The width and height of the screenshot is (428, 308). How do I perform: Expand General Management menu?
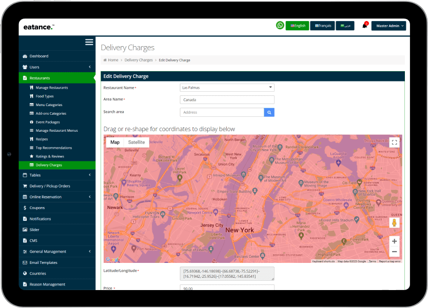click(x=57, y=252)
